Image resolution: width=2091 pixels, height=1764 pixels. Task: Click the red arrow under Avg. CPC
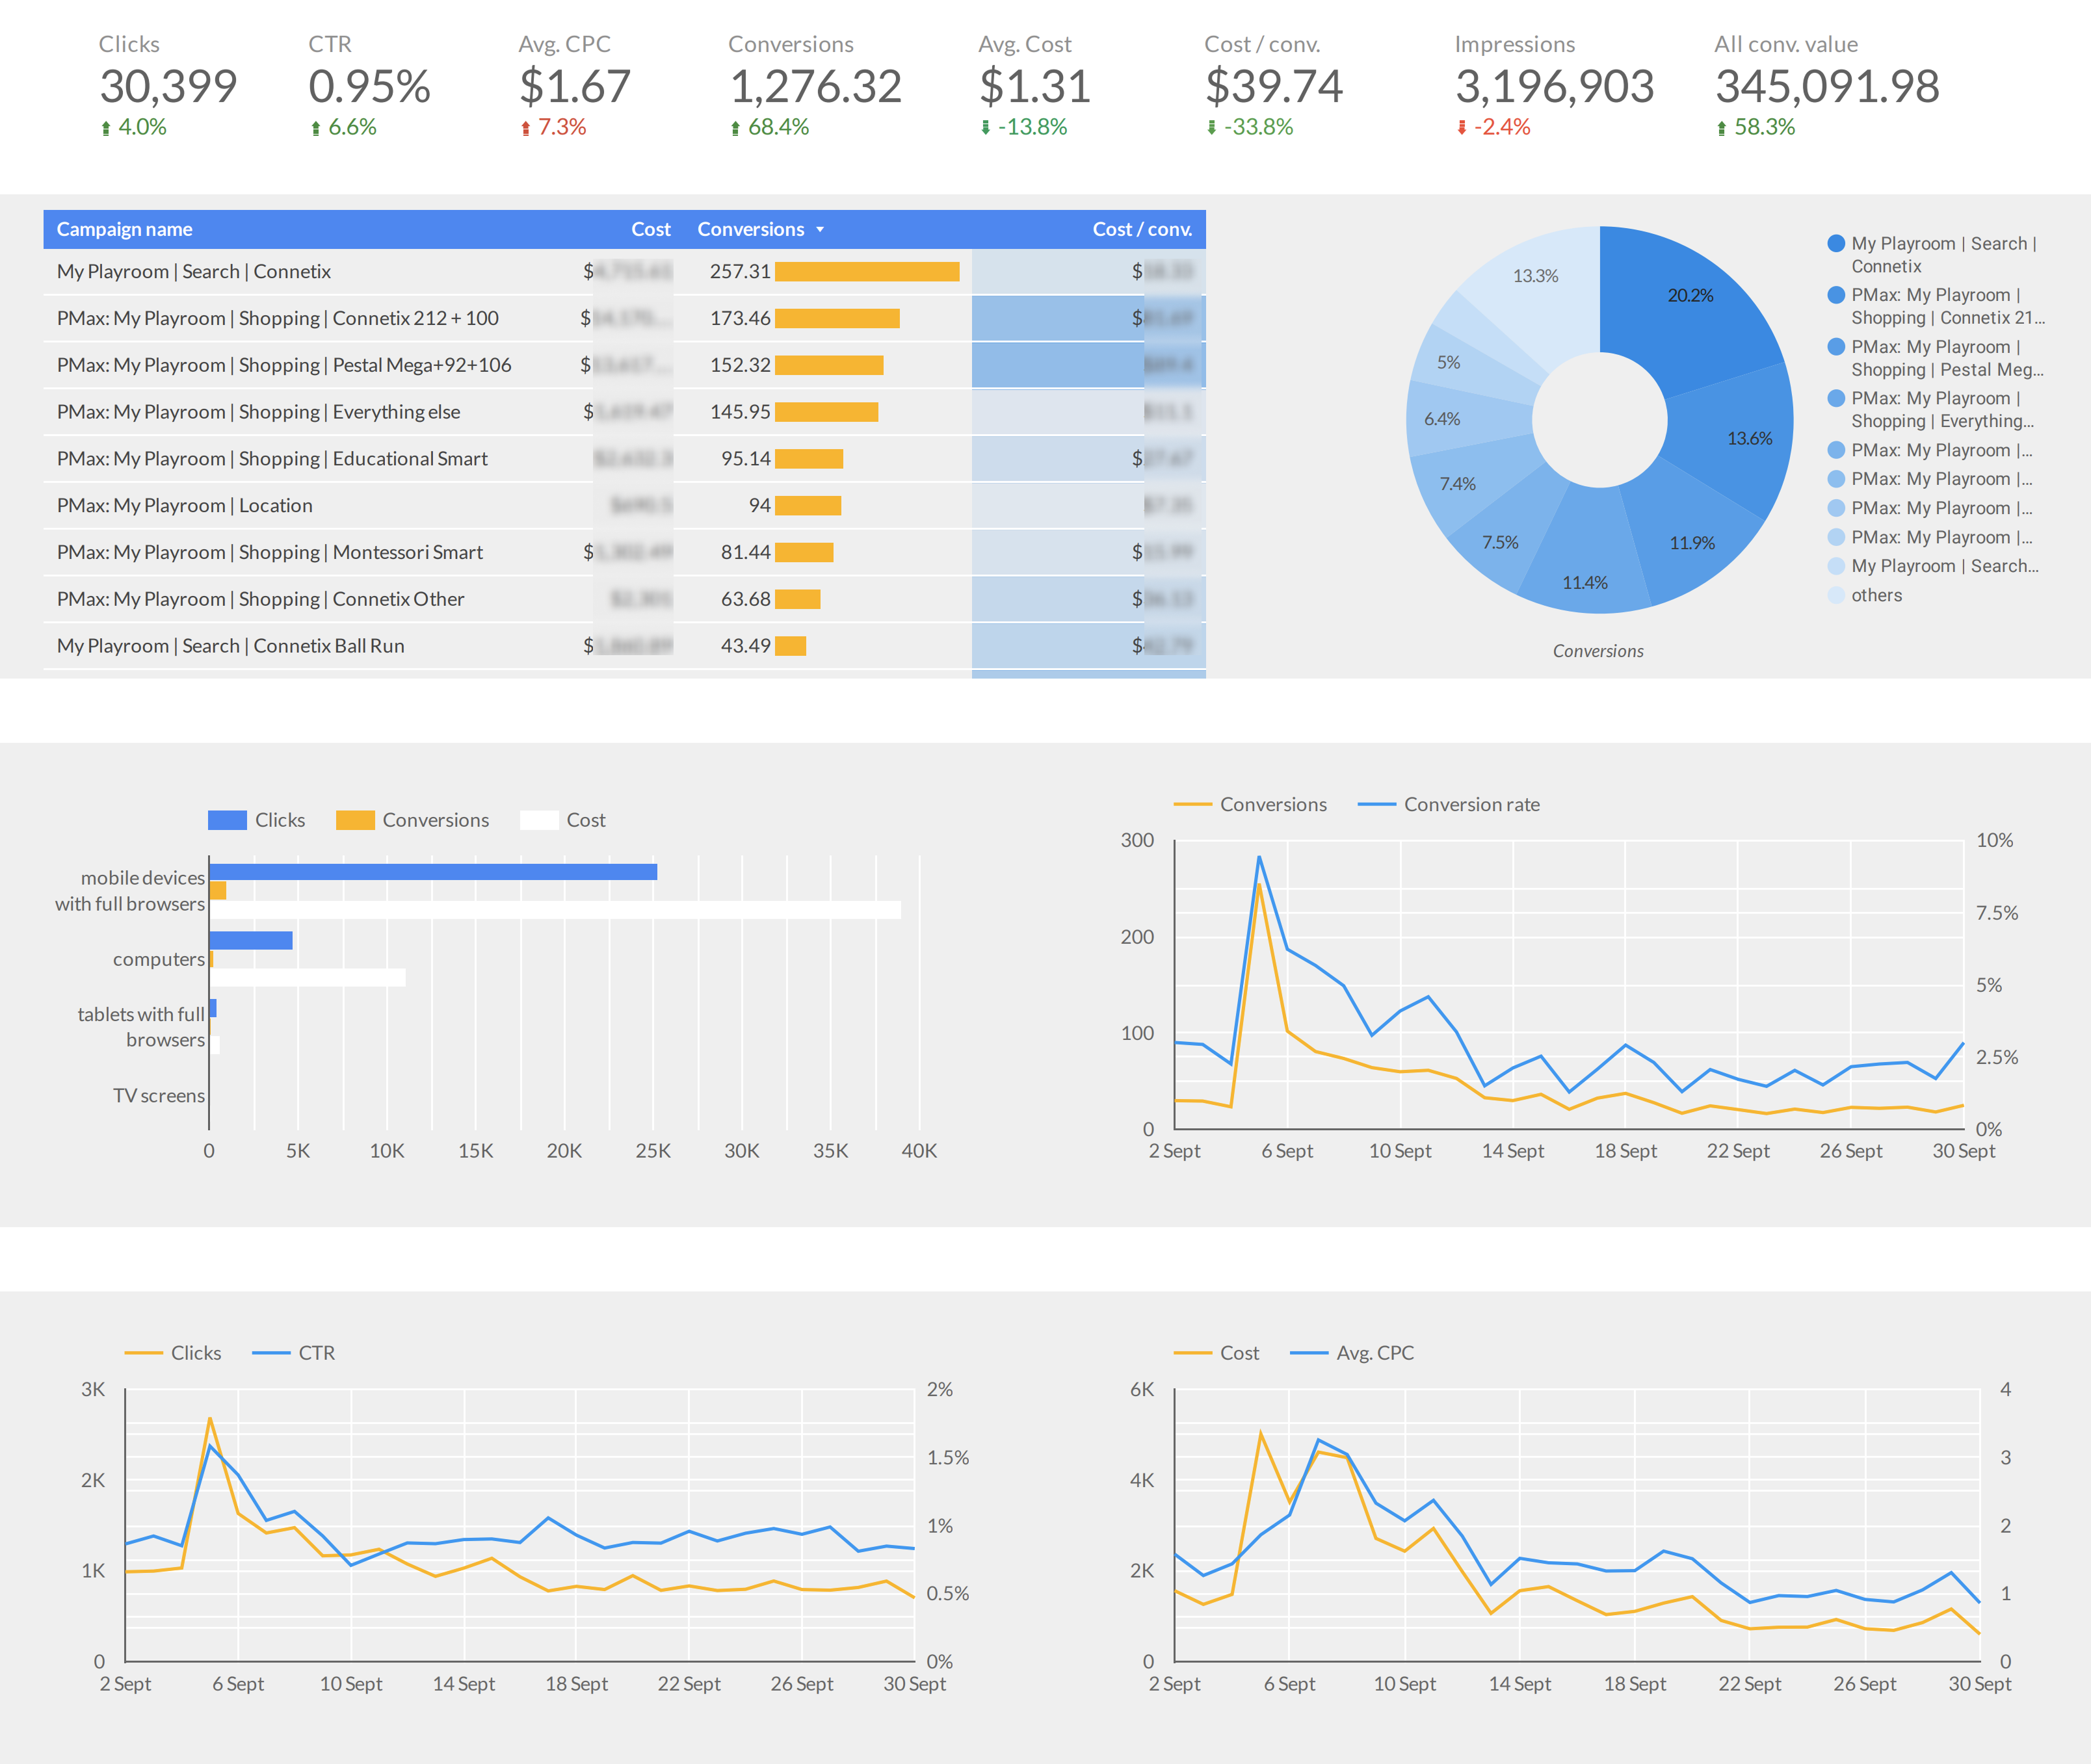click(525, 128)
